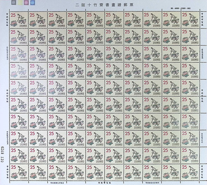Select the last stamp in the top row
Image resolution: width=207 pixels, height=185 pixels.
click(190, 20)
